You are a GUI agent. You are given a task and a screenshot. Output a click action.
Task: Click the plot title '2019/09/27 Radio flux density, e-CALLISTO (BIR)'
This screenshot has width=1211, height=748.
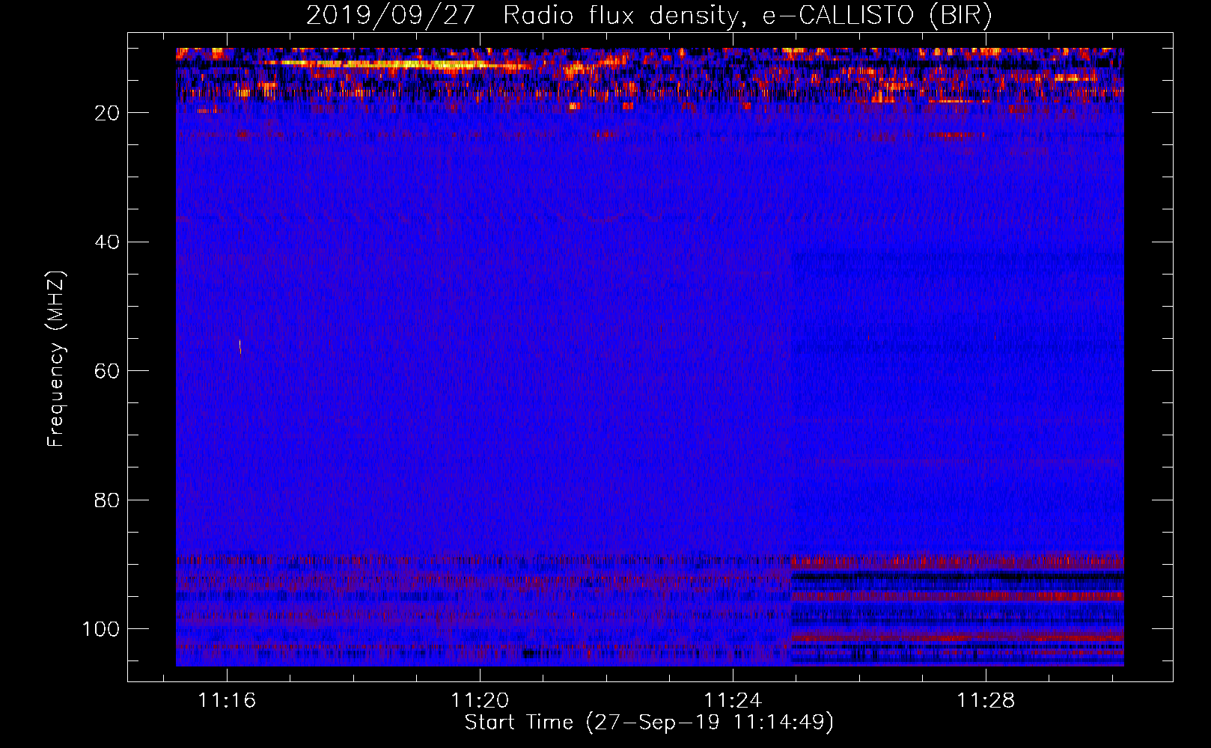tap(649, 16)
